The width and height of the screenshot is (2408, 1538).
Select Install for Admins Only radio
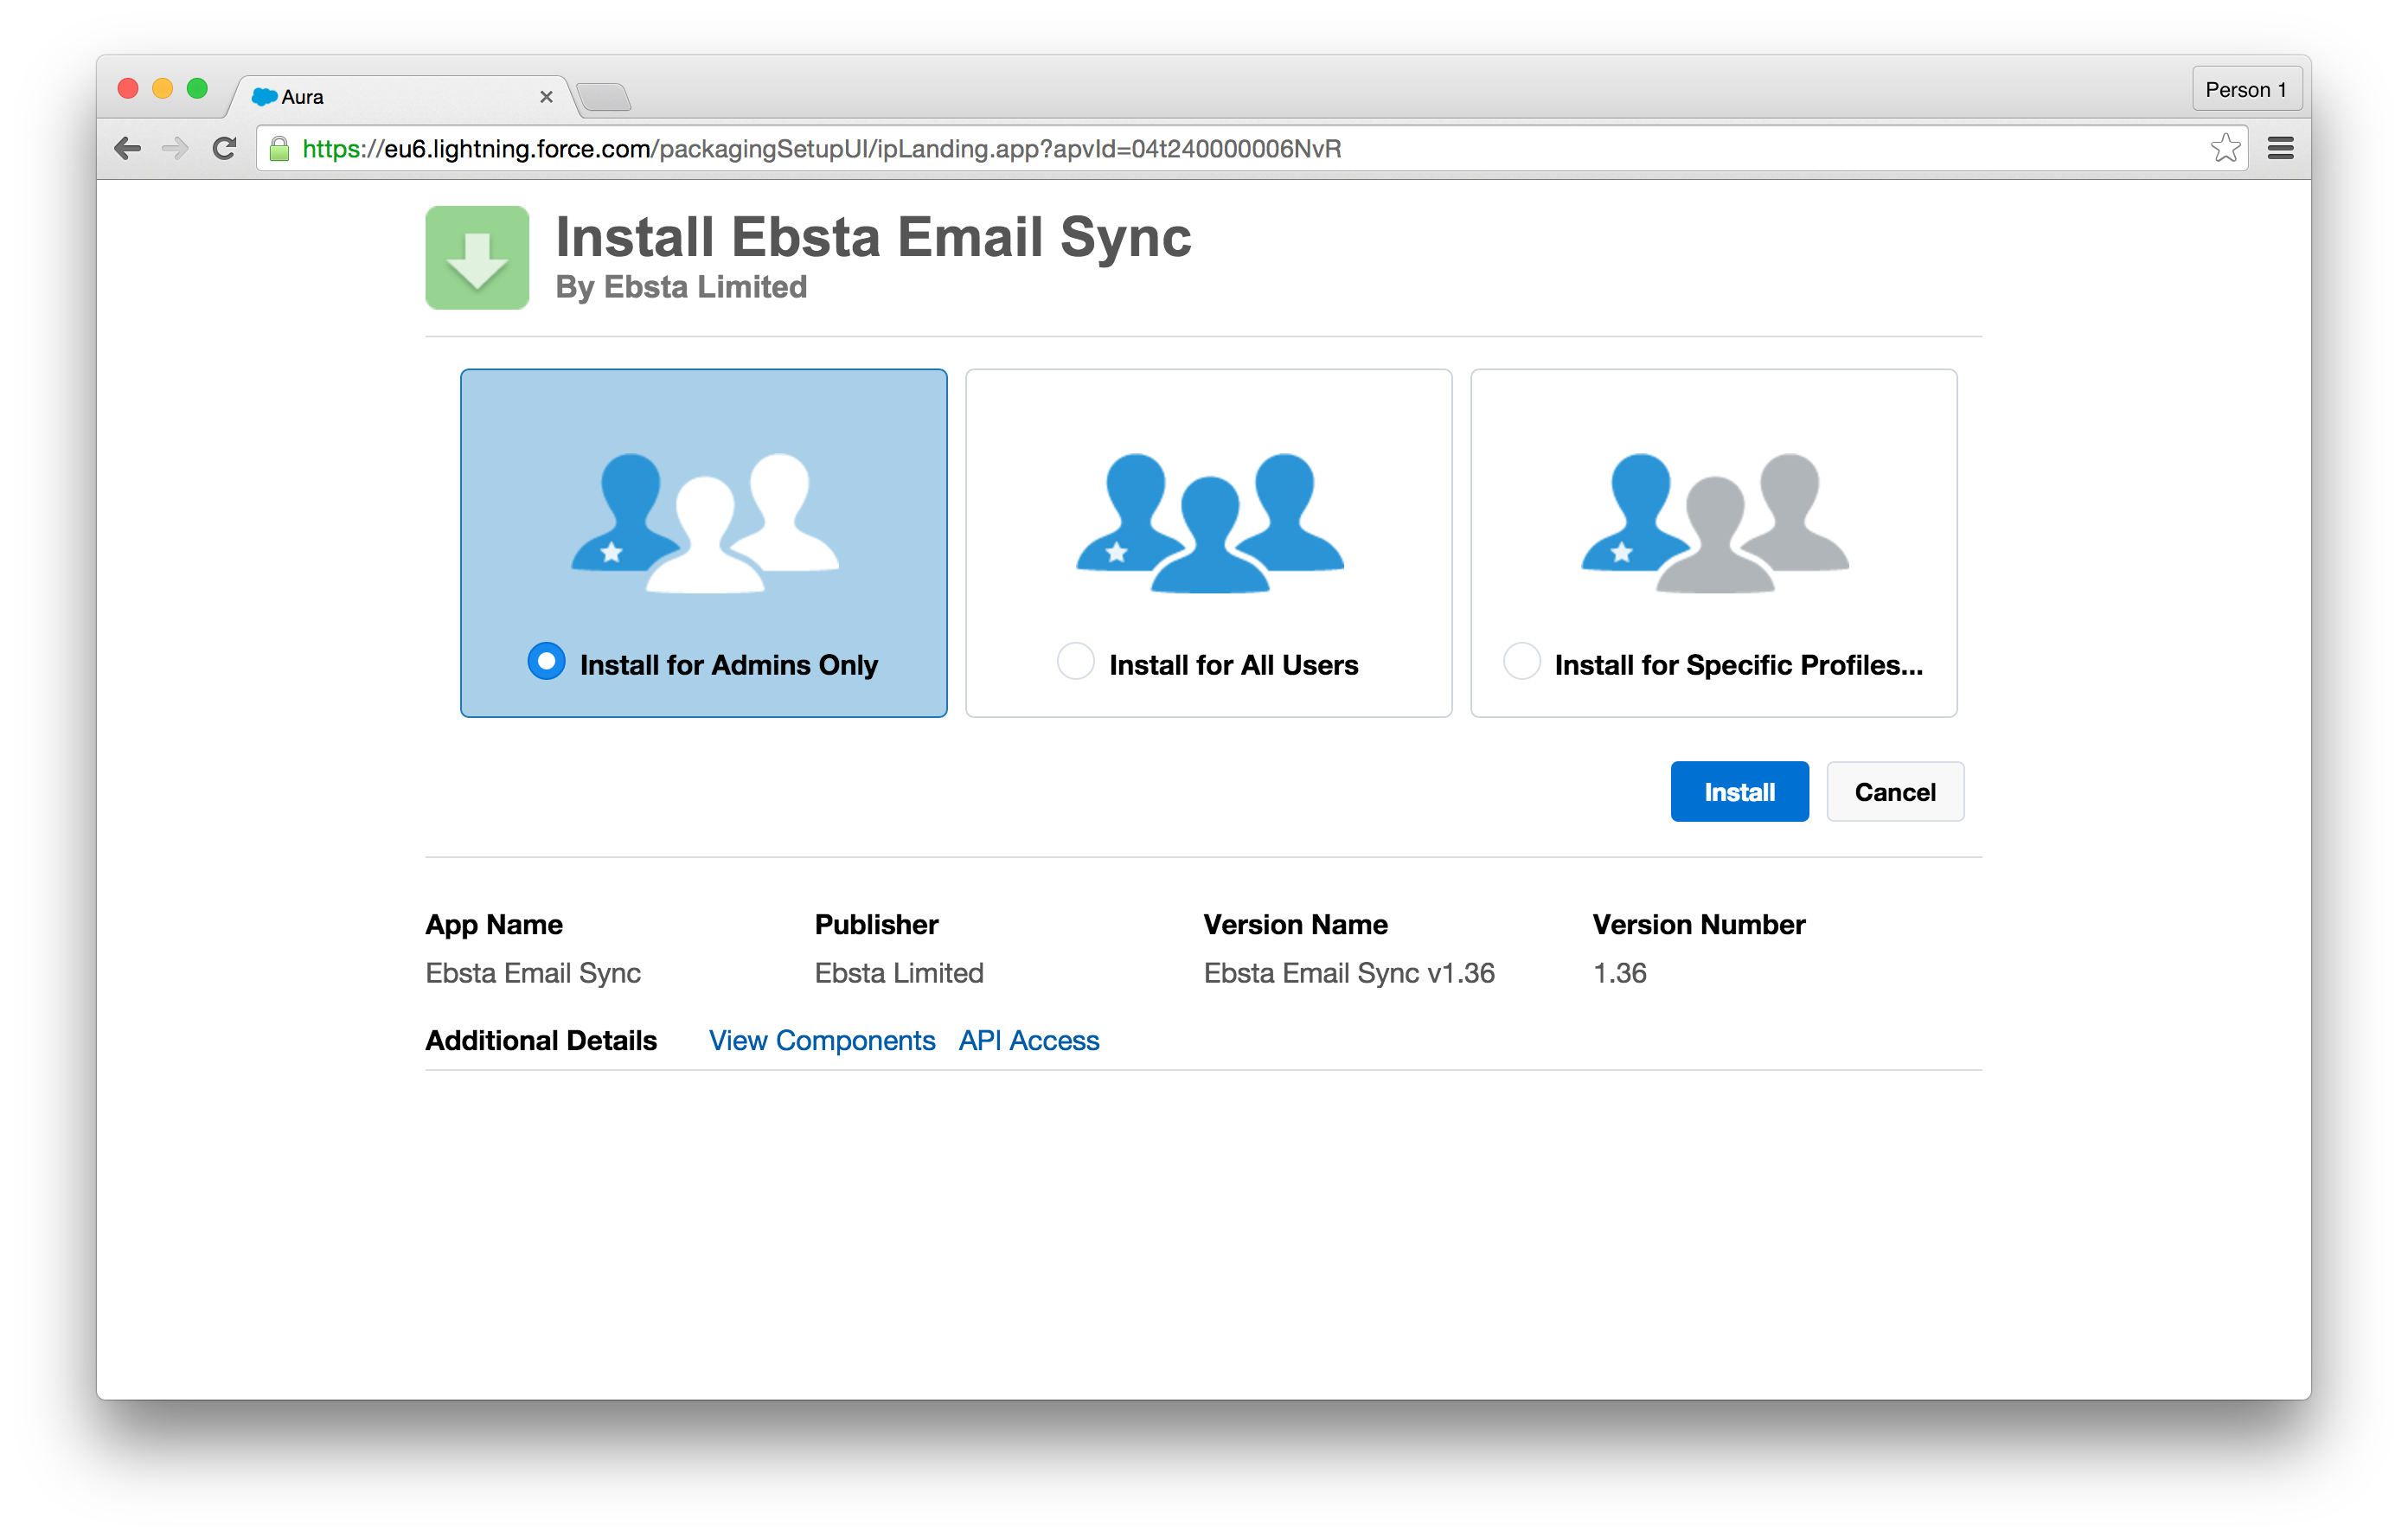pyautogui.click(x=546, y=662)
